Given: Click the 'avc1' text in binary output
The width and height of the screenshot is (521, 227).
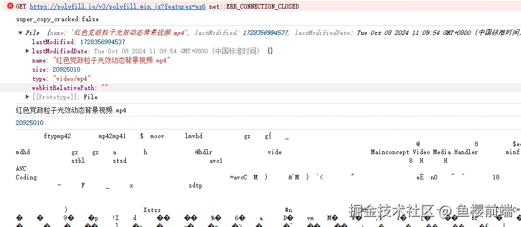Looking at the screenshot, I should point(216,161).
